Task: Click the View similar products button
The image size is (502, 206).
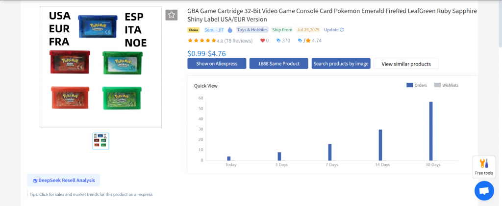Action: [406, 64]
